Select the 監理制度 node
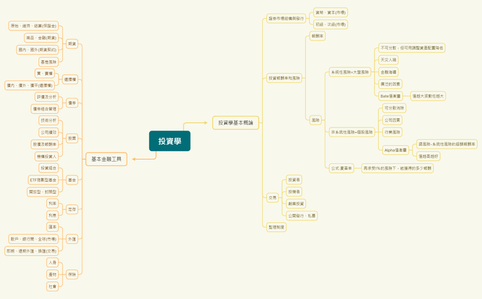Screen dimensions: 482x299 click(x=276, y=227)
